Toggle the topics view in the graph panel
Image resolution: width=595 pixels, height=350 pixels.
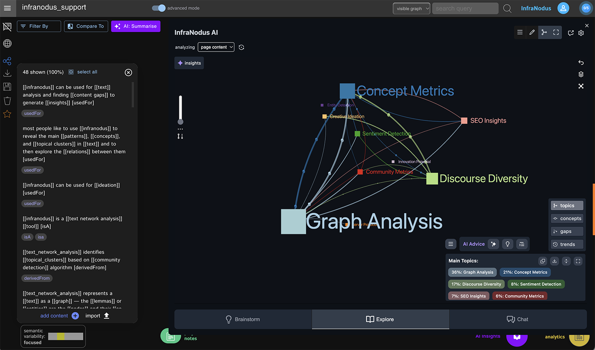click(567, 205)
